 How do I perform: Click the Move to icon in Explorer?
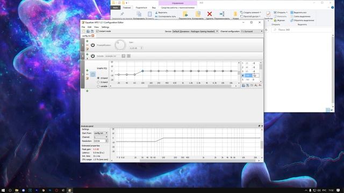pyautogui.click(x=185, y=14)
